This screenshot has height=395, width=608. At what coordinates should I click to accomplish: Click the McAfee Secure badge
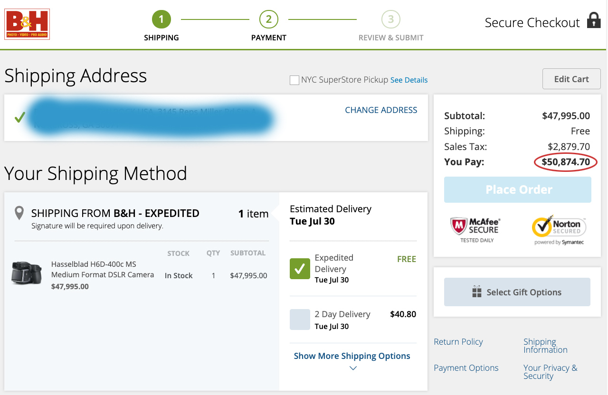(x=475, y=230)
